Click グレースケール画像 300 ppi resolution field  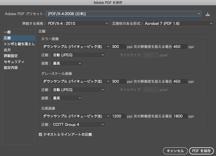click(119, 81)
